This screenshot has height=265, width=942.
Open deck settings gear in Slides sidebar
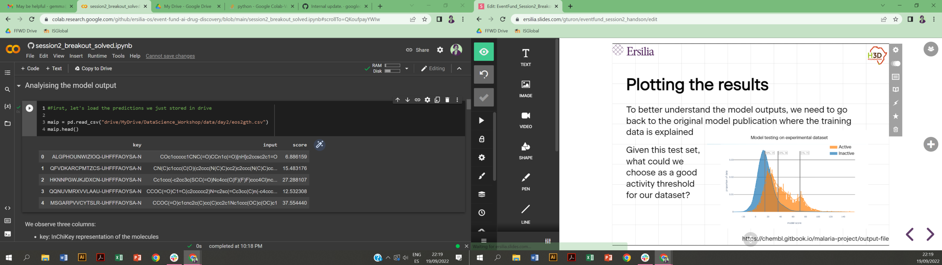tap(482, 158)
